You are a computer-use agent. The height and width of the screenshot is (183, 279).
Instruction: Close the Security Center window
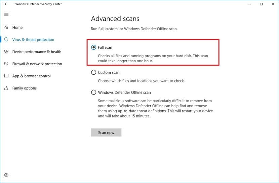click(273, 4)
